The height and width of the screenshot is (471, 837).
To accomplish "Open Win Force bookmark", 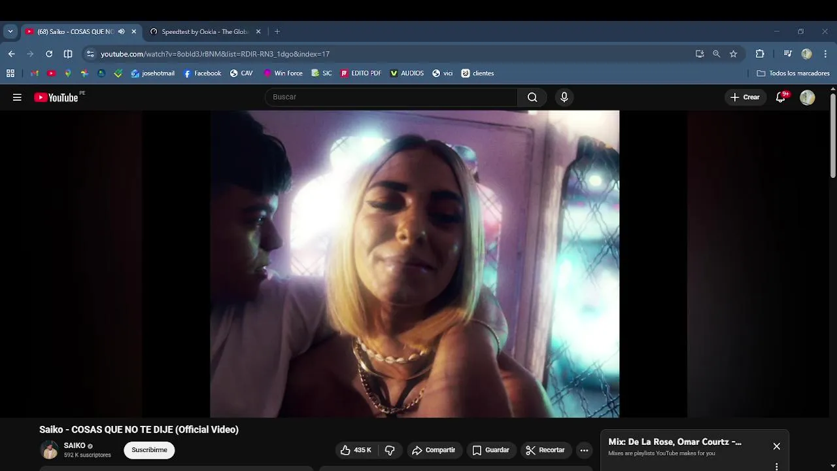I will [x=283, y=73].
